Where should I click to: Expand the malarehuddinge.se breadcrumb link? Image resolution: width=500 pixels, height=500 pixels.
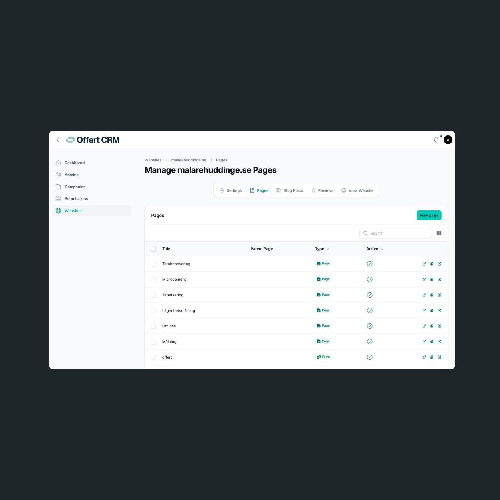(x=189, y=160)
